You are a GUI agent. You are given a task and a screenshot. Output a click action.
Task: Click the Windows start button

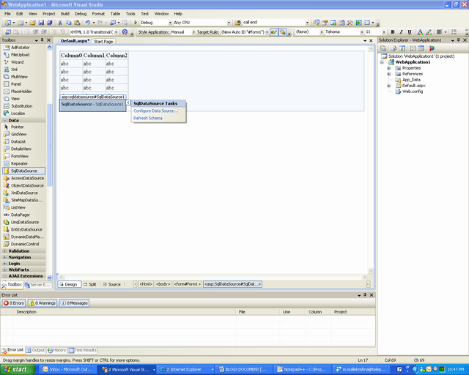tap(18, 369)
